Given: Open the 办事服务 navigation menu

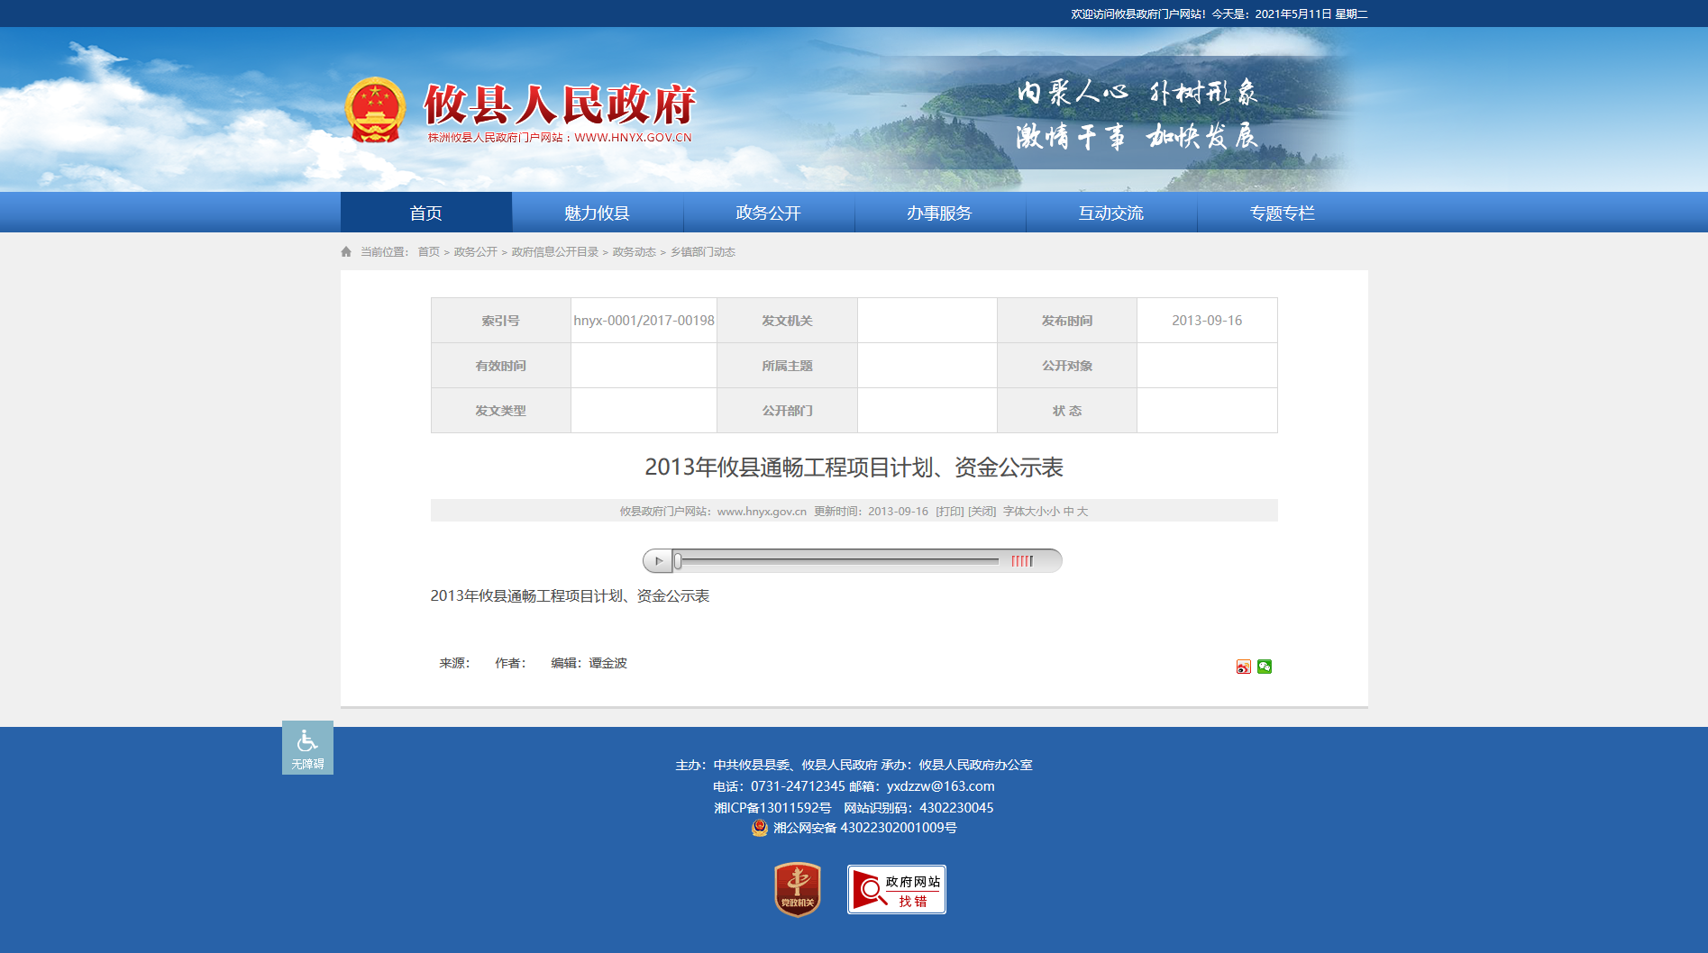Looking at the screenshot, I should click(939, 213).
